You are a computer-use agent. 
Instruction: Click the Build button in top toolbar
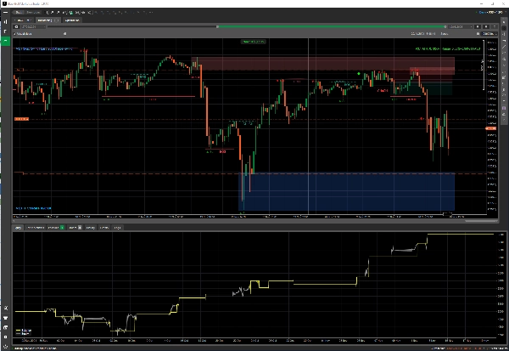pos(18,13)
